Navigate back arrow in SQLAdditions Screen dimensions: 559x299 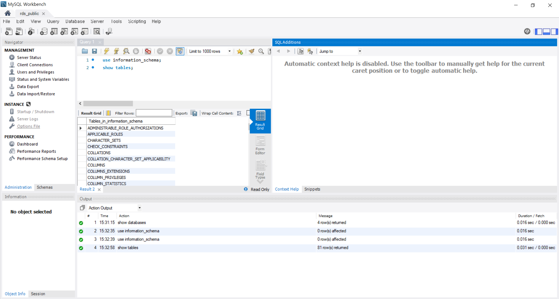[x=278, y=51]
